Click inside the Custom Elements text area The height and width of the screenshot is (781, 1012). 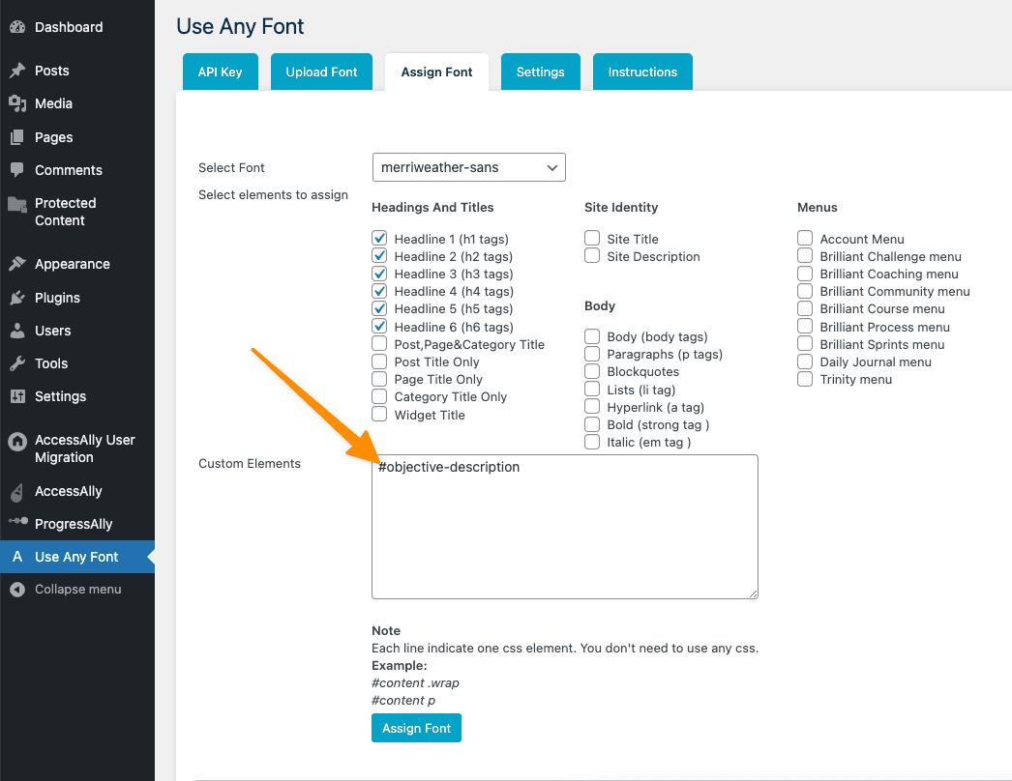pyautogui.click(x=564, y=532)
